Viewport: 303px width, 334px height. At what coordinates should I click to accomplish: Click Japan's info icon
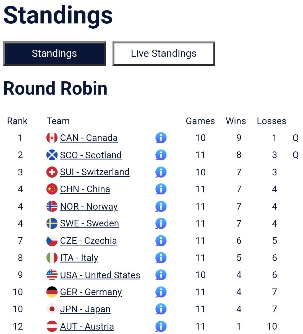(161, 309)
